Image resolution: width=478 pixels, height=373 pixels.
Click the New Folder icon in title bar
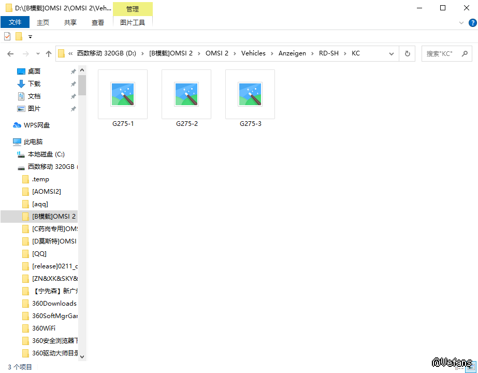click(x=19, y=36)
